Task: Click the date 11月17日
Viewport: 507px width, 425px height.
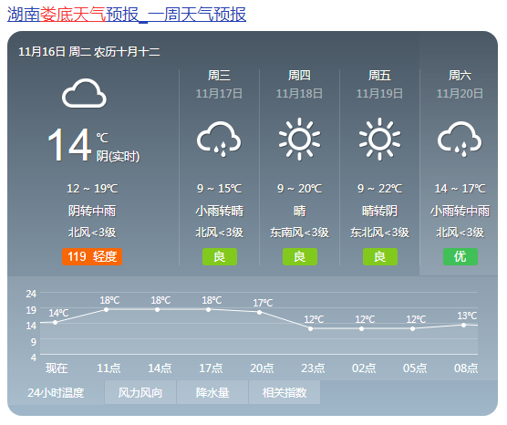Action: (x=219, y=94)
